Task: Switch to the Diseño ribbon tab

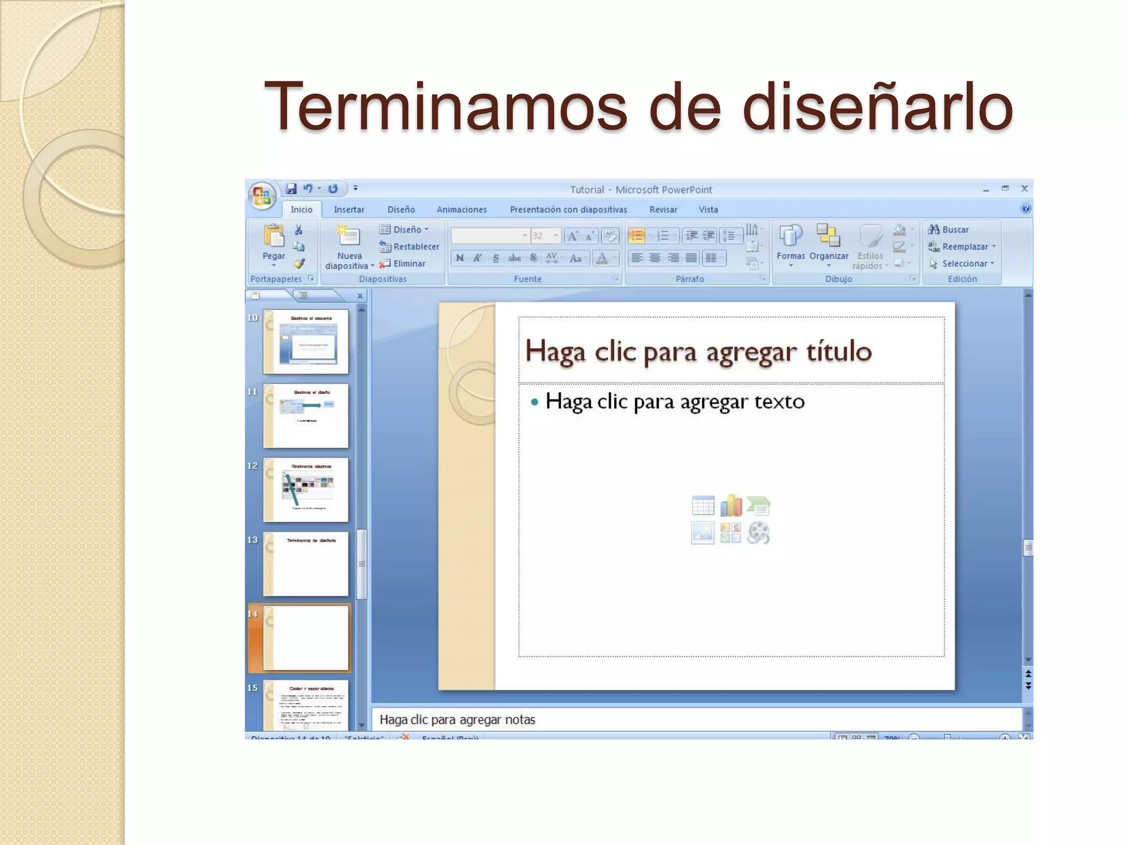Action: coord(401,210)
